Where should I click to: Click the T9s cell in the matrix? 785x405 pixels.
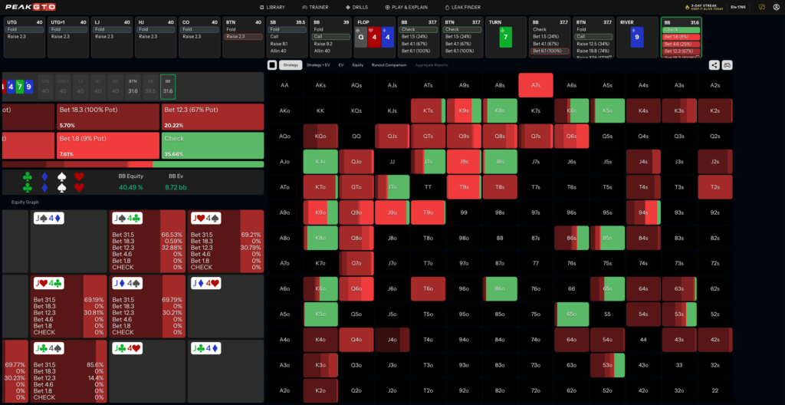pyautogui.click(x=464, y=187)
